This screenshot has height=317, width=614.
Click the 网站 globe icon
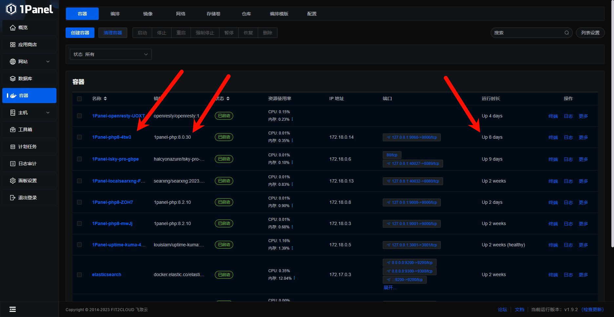(13, 62)
